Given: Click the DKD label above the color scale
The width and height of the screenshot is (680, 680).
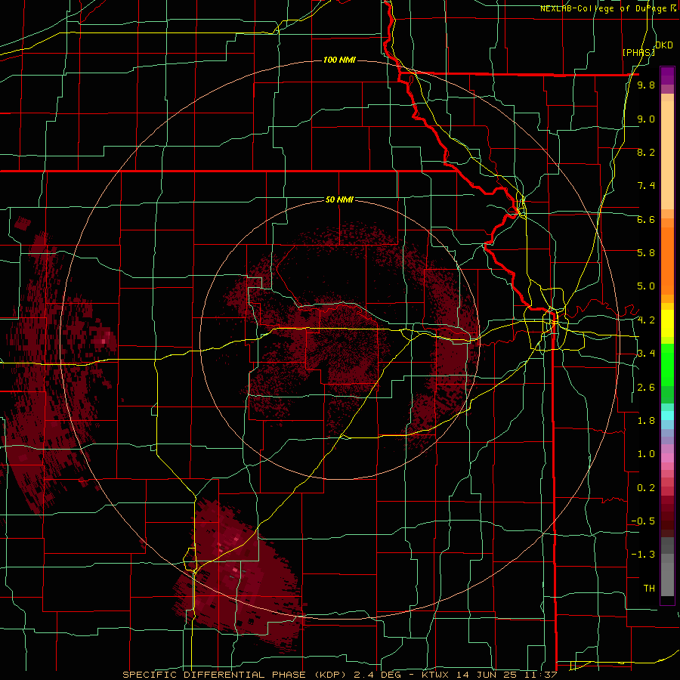Looking at the screenshot, I should point(664,45).
